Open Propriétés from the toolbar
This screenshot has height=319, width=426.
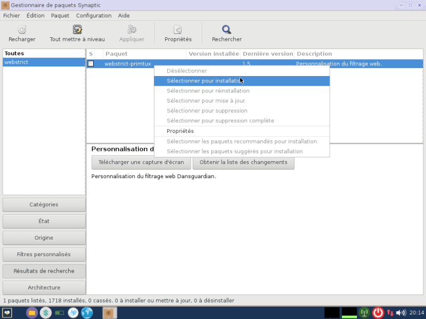(x=178, y=33)
